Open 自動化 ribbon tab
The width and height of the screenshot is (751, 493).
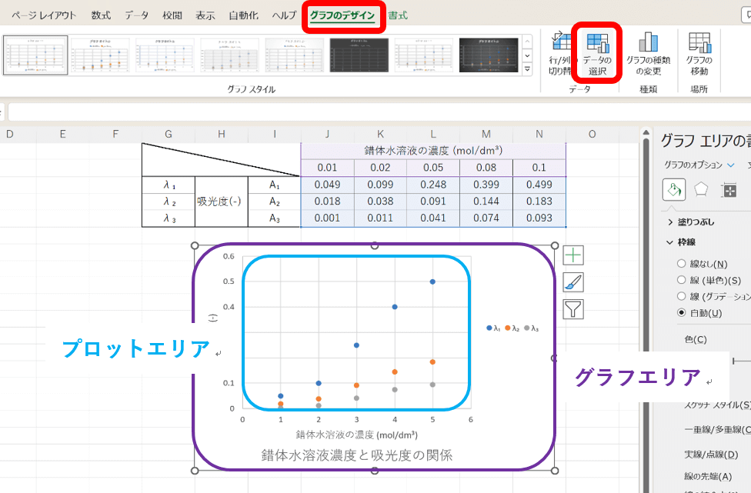[x=243, y=15]
